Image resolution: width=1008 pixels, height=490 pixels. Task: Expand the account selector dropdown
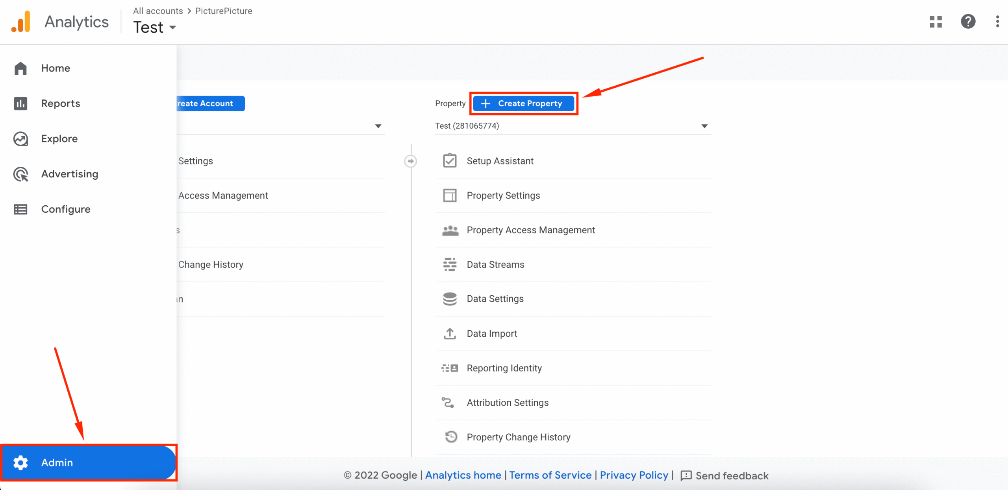pyautogui.click(x=378, y=126)
